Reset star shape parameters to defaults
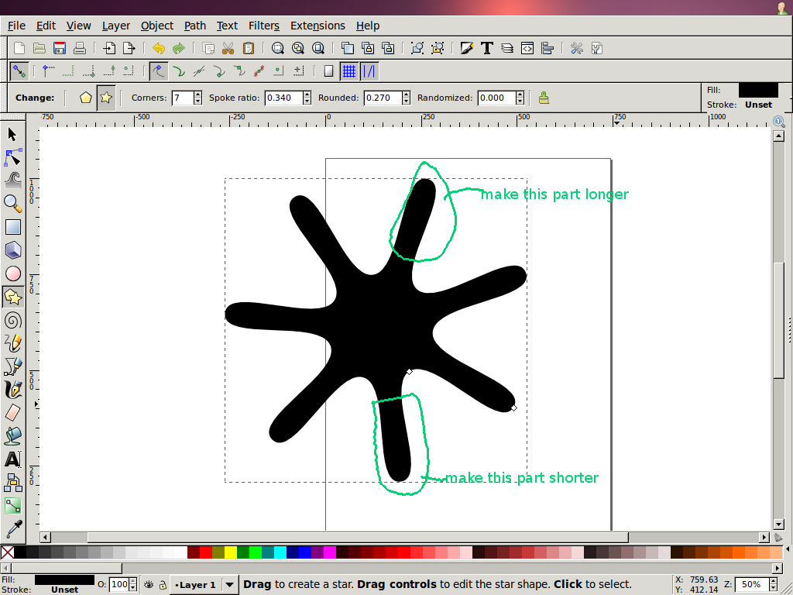This screenshot has width=793, height=595. click(543, 98)
